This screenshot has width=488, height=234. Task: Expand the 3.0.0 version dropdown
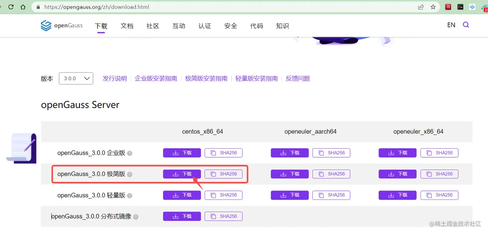pos(76,78)
